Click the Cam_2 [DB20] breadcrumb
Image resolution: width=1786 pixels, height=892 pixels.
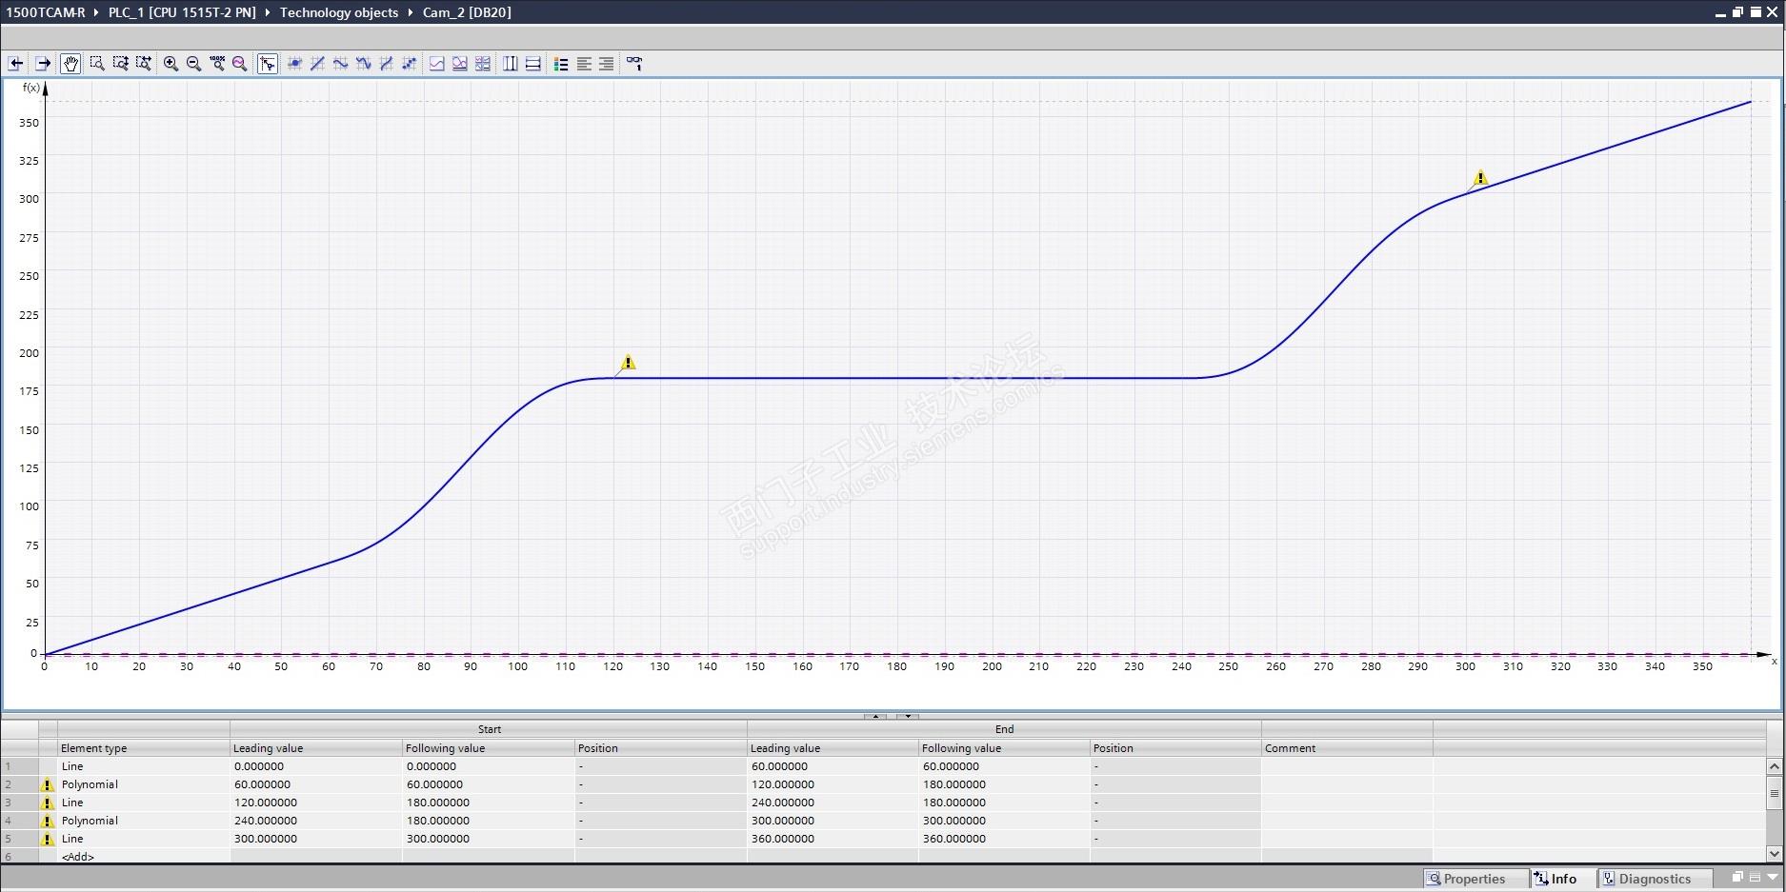[467, 12]
